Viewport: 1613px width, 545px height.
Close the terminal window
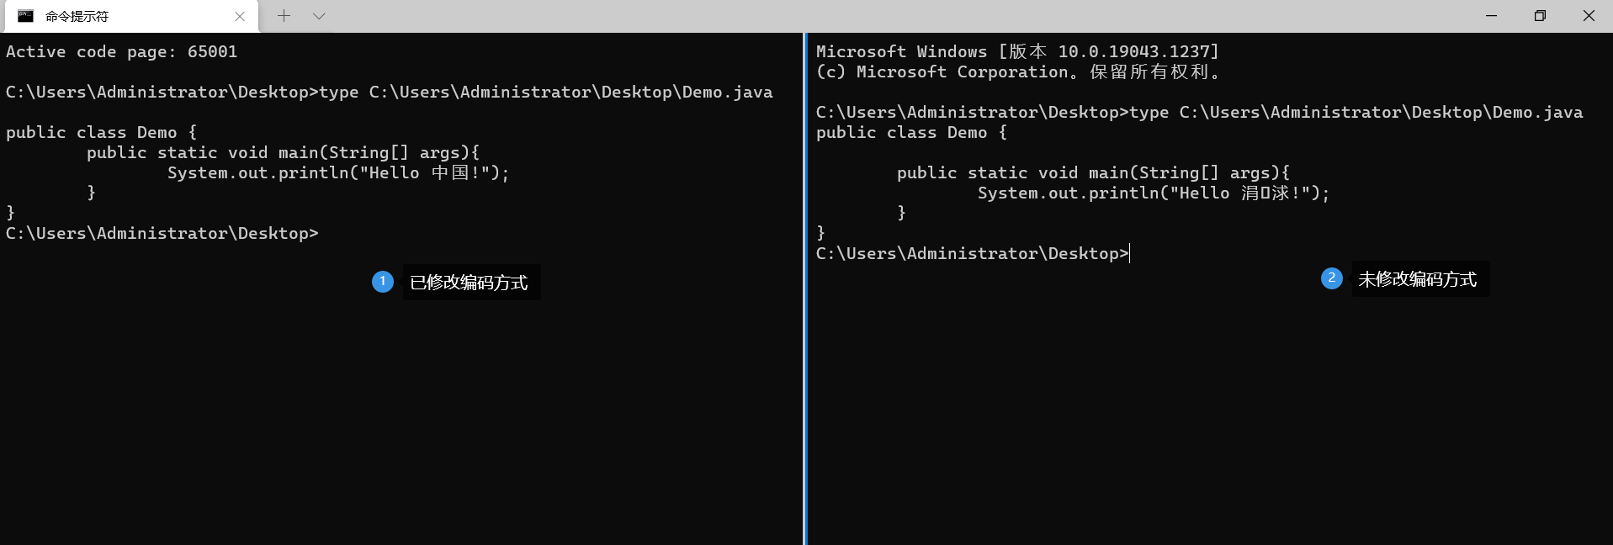click(1589, 16)
